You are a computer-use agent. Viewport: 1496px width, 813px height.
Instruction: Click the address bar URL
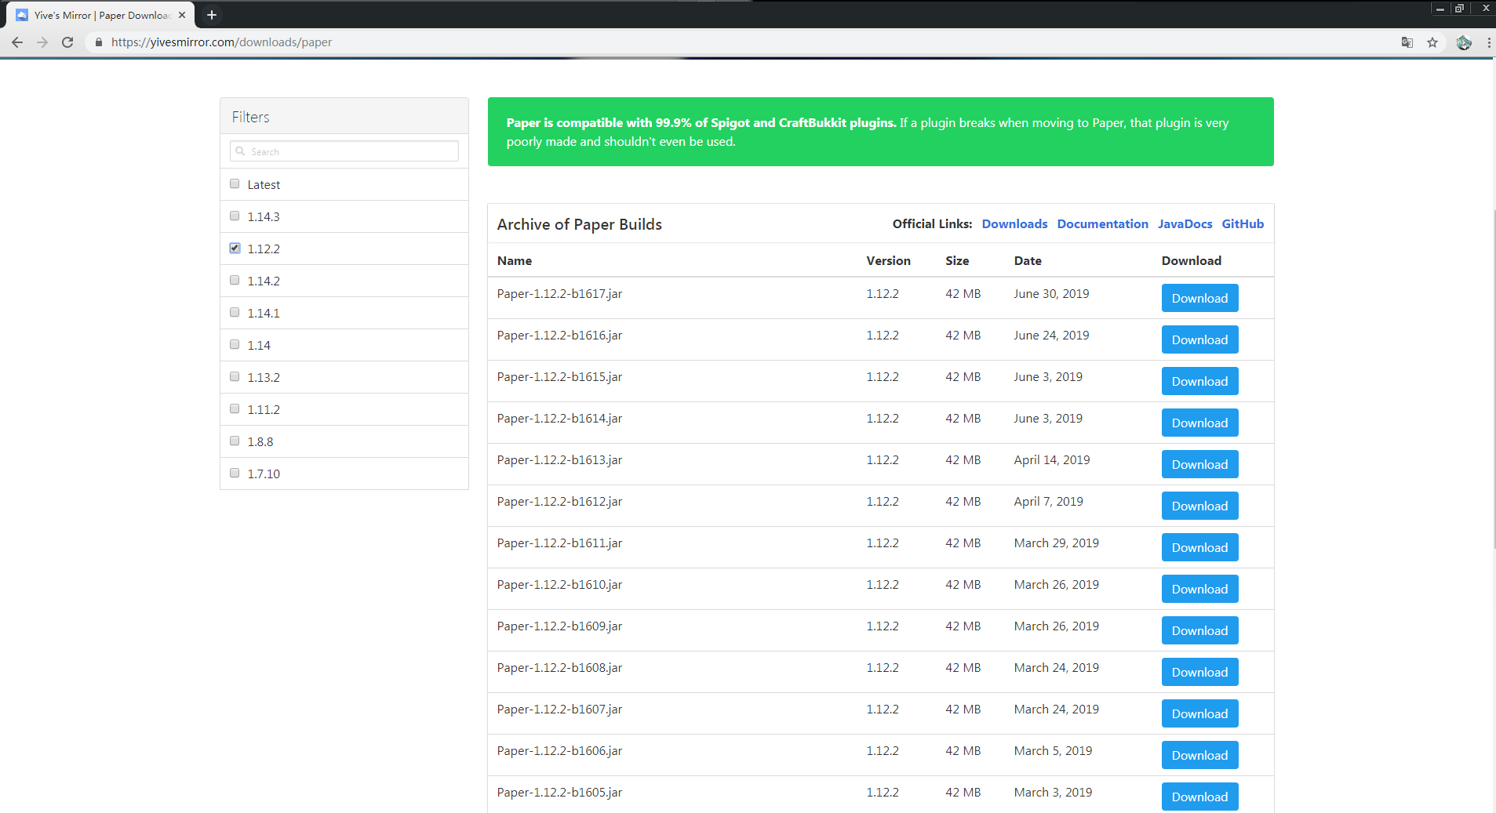coord(221,42)
